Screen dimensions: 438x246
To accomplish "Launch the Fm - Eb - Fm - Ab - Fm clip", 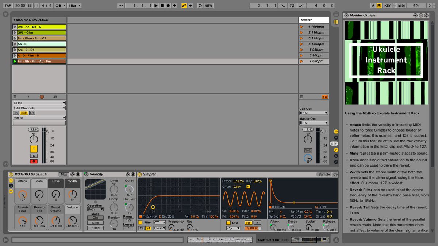I will tap(14, 61).
